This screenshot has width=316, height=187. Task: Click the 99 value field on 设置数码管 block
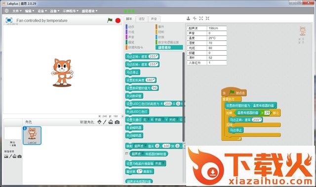point(155,88)
